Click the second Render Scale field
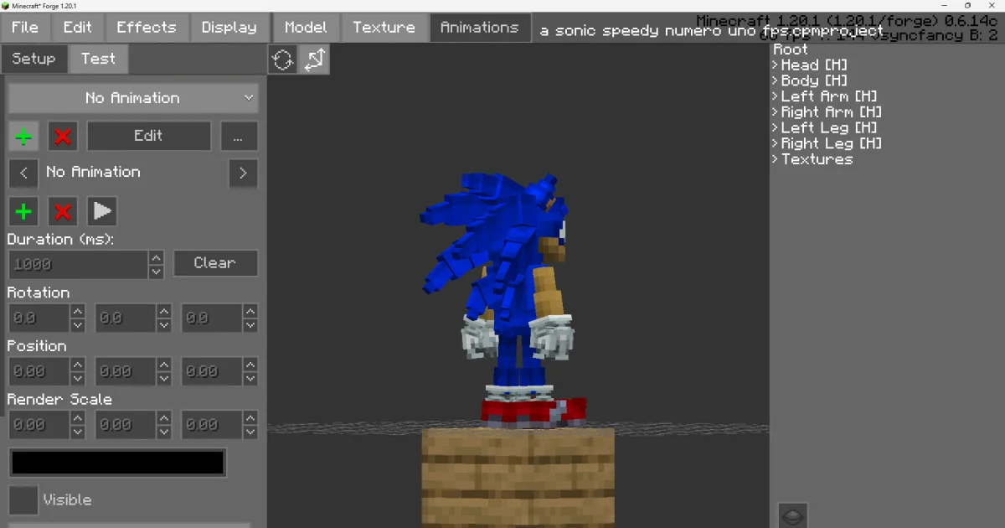The width and height of the screenshot is (1005, 528). pyautogui.click(x=125, y=425)
